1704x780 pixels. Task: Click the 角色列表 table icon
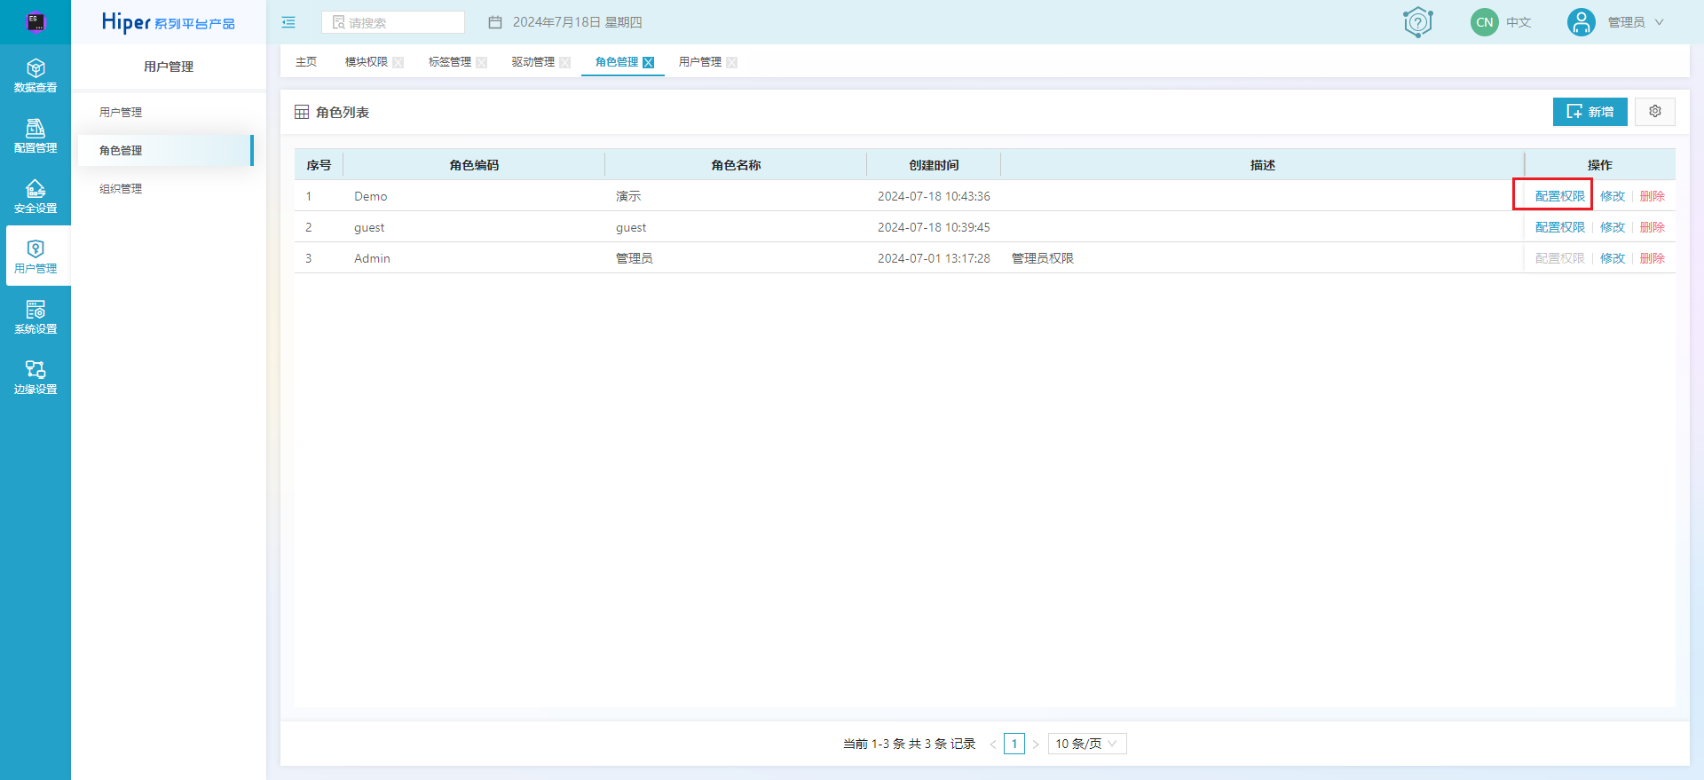pyautogui.click(x=302, y=112)
